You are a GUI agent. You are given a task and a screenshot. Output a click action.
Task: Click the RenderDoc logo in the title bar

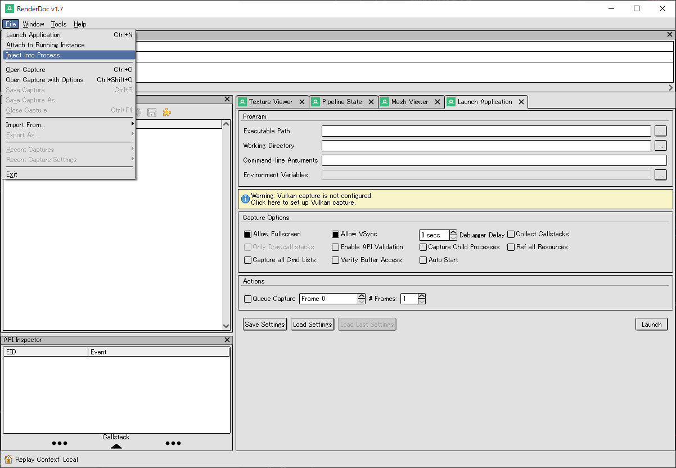click(8, 8)
